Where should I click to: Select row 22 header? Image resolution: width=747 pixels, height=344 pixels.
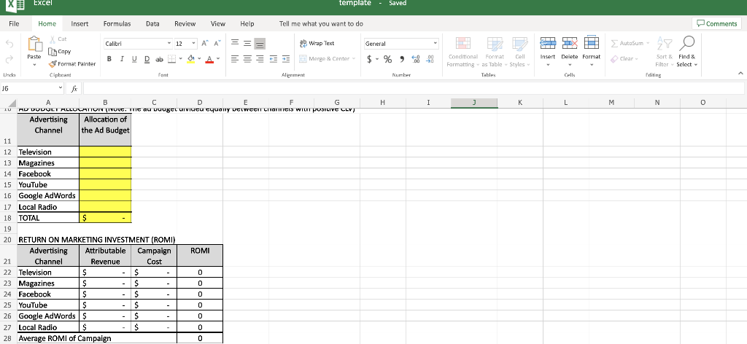(x=7, y=272)
